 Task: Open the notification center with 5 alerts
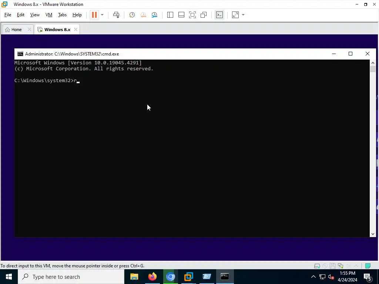(x=367, y=277)
